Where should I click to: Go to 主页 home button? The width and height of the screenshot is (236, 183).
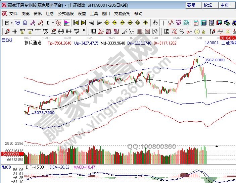pos(225,5)
